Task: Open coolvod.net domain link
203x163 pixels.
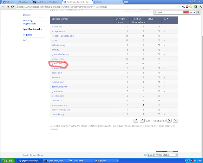Action: (57, 73)
